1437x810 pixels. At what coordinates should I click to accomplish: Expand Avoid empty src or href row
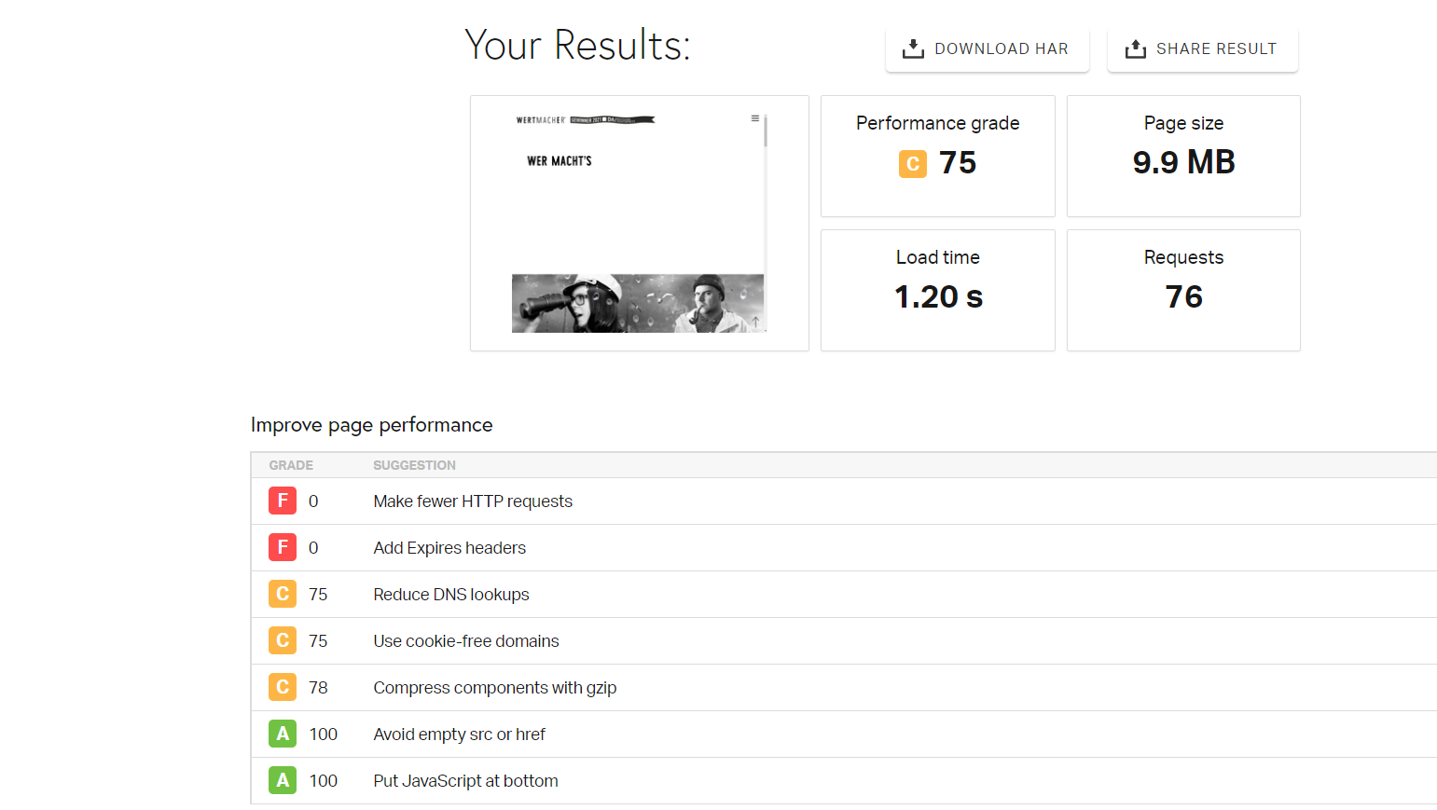point(844,734)
